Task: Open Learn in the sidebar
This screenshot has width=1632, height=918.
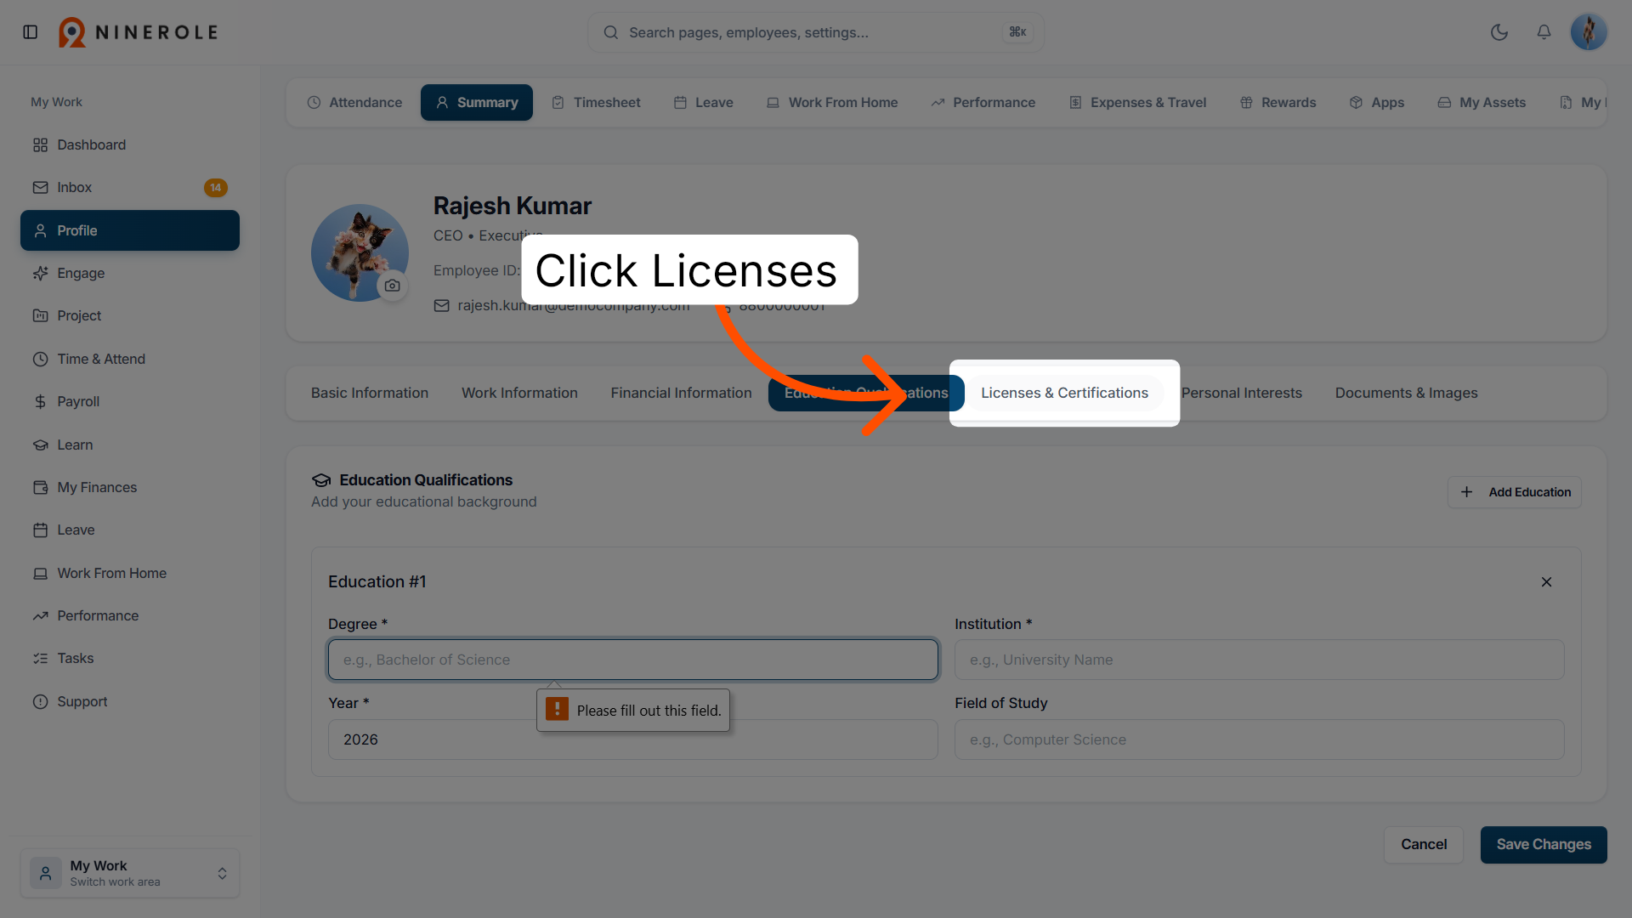Action: pyautogui.click(x=130, y=445)
